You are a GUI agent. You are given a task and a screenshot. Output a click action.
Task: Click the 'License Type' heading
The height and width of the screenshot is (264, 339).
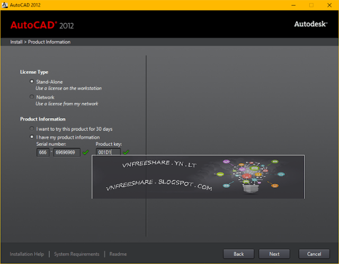[x=34, y=72]
